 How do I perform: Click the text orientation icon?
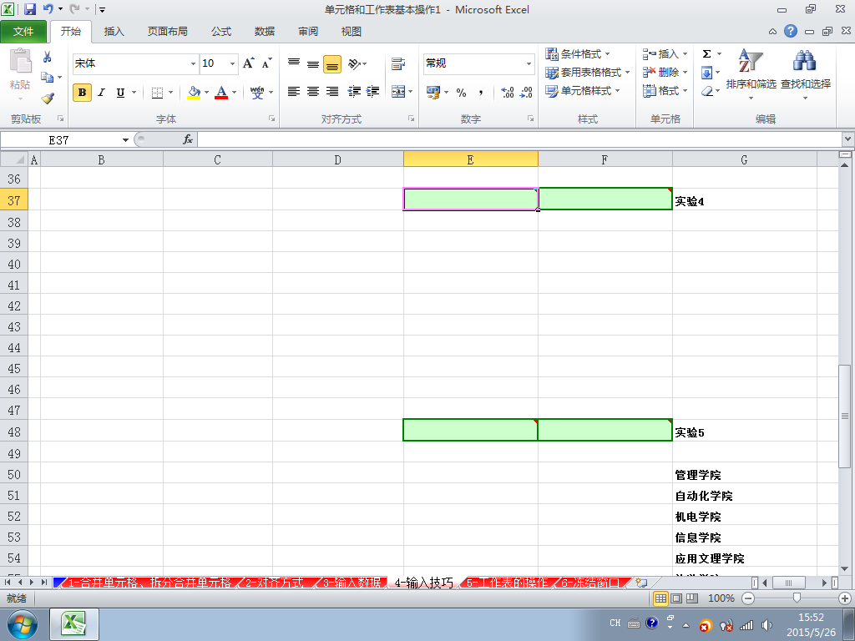click(355, 63)
